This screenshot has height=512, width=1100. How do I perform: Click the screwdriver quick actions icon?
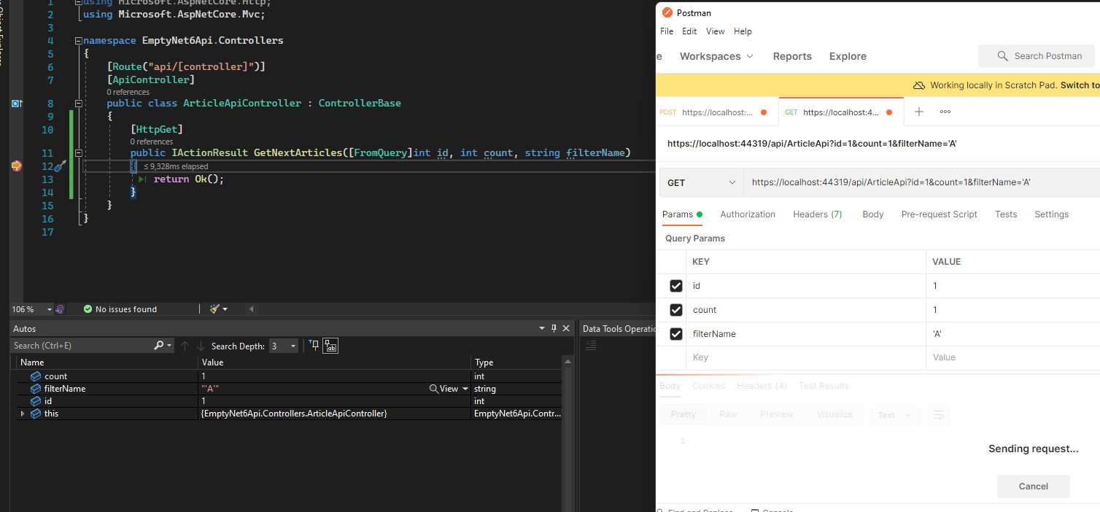tap(61, 166)
